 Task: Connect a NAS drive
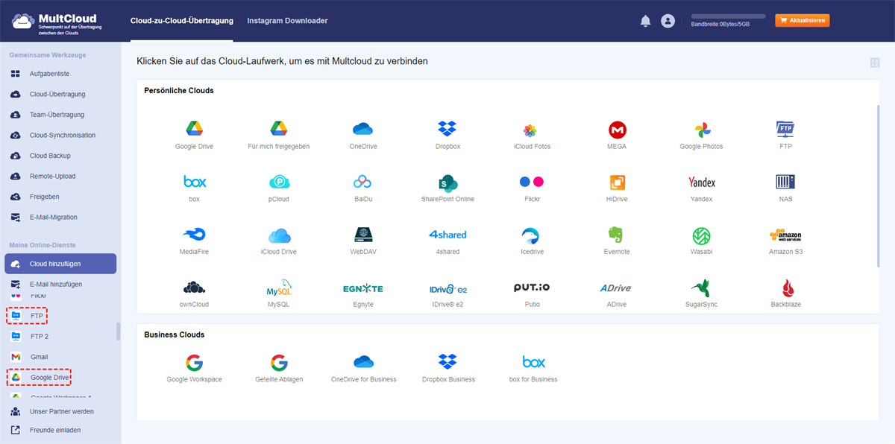click(x=785, y=188)
